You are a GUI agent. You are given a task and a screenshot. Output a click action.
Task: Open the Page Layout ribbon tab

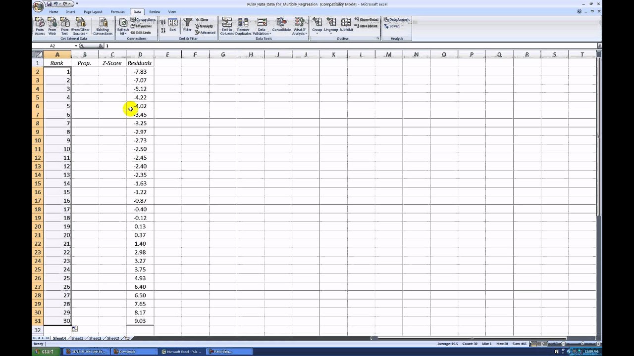coord(93,12)
